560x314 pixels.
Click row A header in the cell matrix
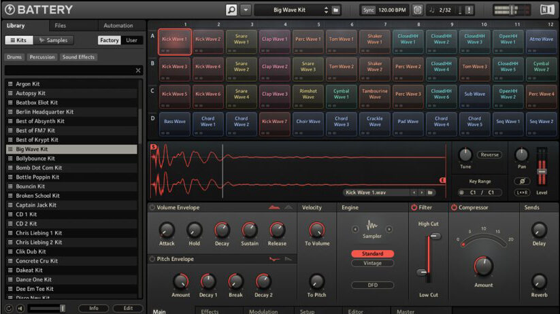152,36
